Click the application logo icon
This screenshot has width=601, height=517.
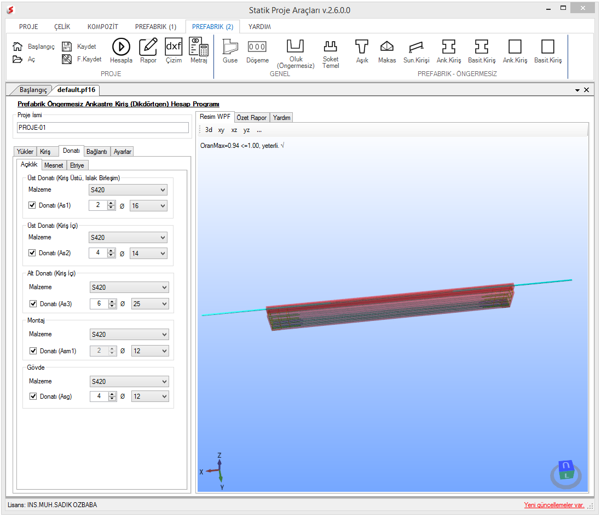(x=10, y=10)
